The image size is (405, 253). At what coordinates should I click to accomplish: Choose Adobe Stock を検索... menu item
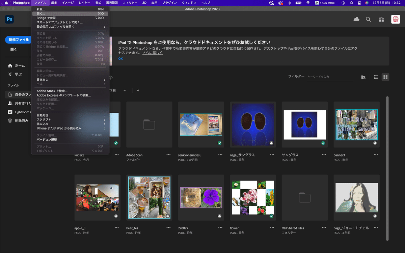point(70,91)
